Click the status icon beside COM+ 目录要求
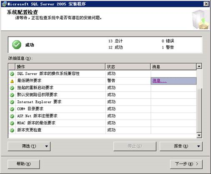This screenshot has height=174, width=211. pos(12,109)
